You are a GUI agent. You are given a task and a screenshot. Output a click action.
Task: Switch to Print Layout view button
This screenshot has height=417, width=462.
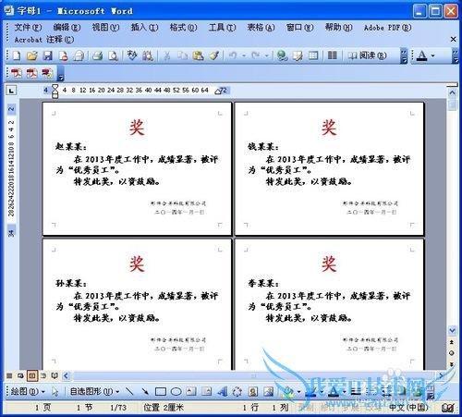coord(31,375)
